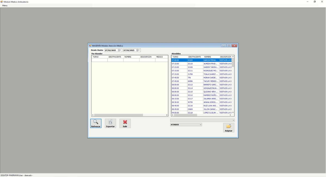Screen dimensions: 326x177
Task: Select row LOPEZ CUJILAN in Atendidos
Action: tap(202, 113)
